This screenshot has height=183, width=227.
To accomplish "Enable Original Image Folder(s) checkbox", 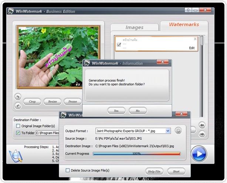I will (18, 126).
